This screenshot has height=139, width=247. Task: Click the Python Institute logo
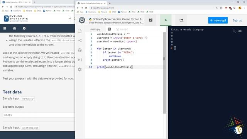pos(16,19)
